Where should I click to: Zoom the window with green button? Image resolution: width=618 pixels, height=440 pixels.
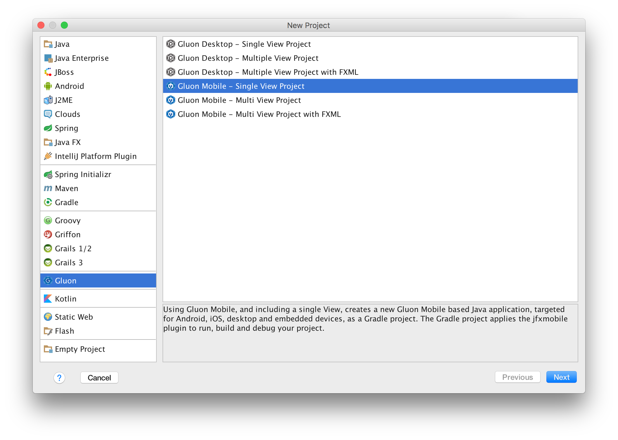pyautogui.click(x=64, y=25)
